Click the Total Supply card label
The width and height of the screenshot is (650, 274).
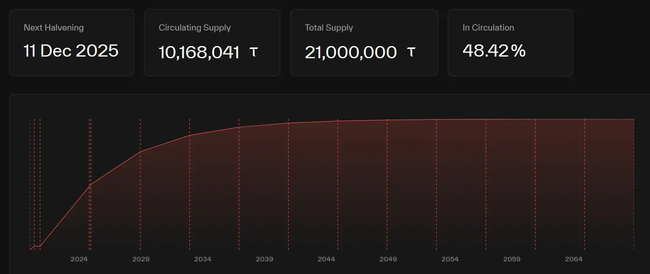pyautogui.click(x=329, y=28)
